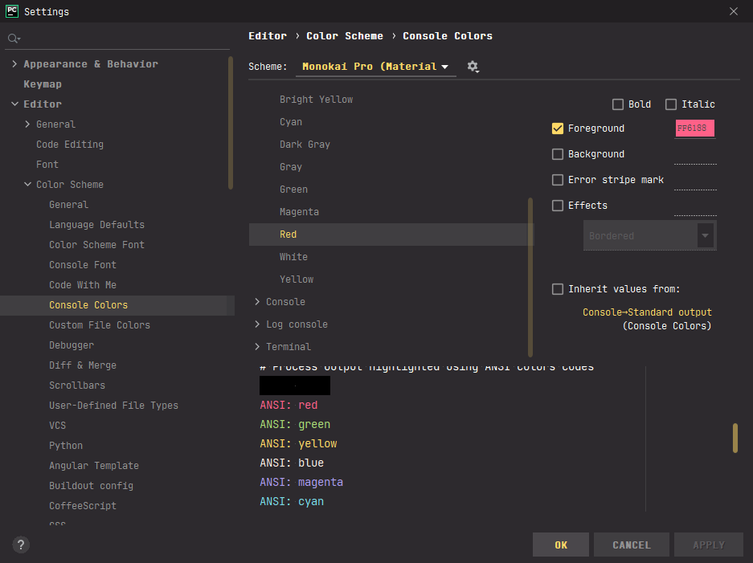This screenshot has width=753, height=563.
Task: Expand Appearance & Behavior section
Action: point(15,64)
